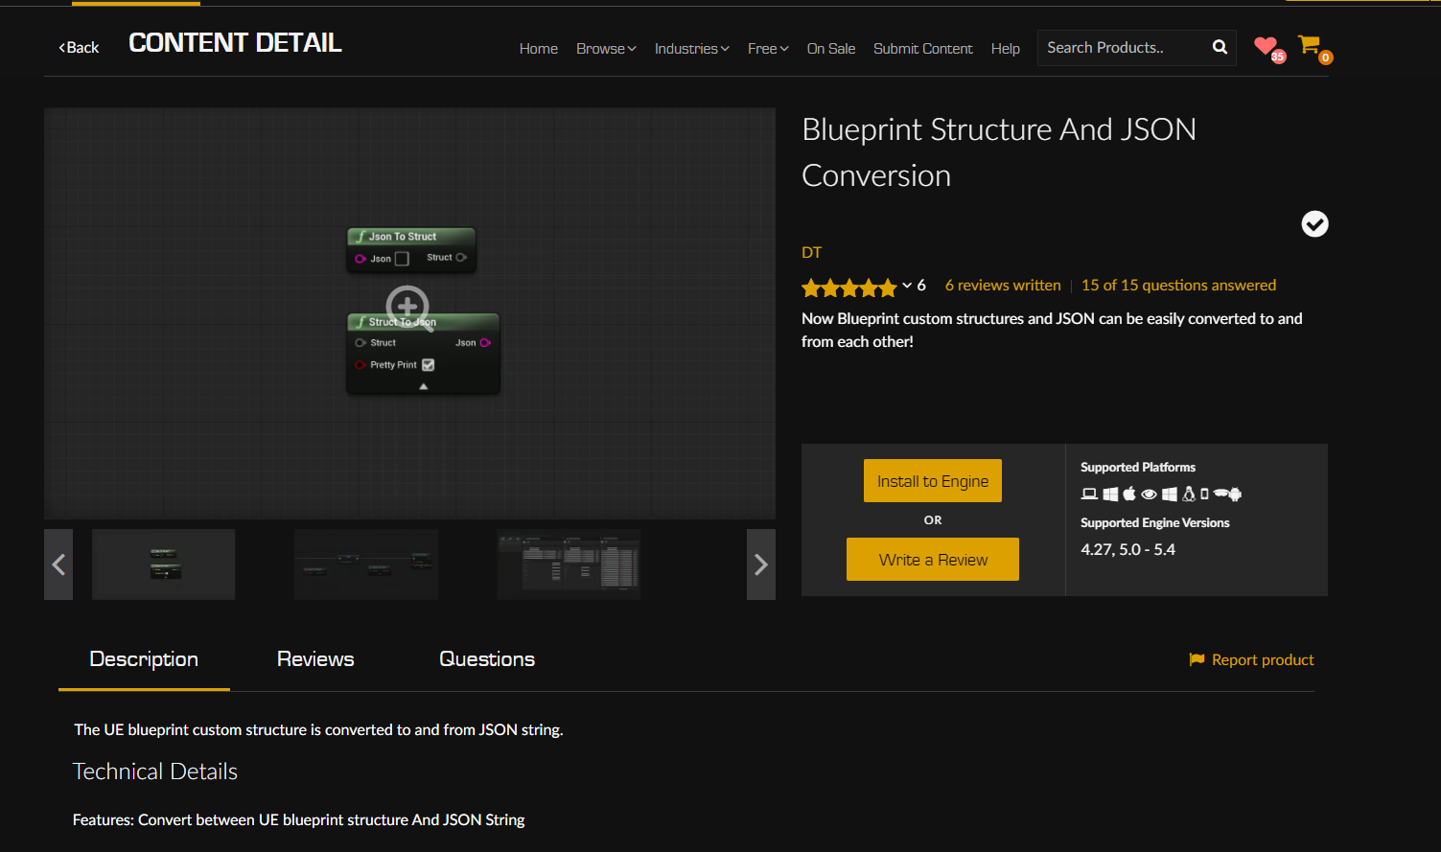Show previous thumbnails with left arrow

[x=58, y=564]
